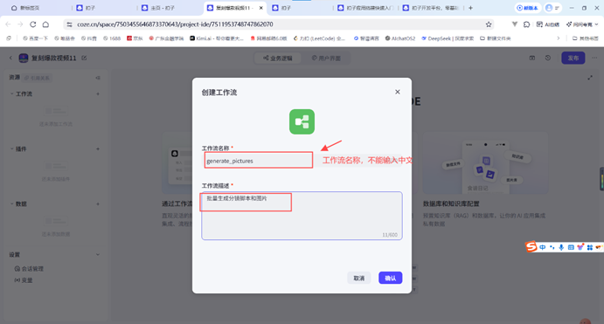This screenshot has height=324, width=604.
Task: Open the AIchatOS2 bookmark
Action: [x=400, y=38]
